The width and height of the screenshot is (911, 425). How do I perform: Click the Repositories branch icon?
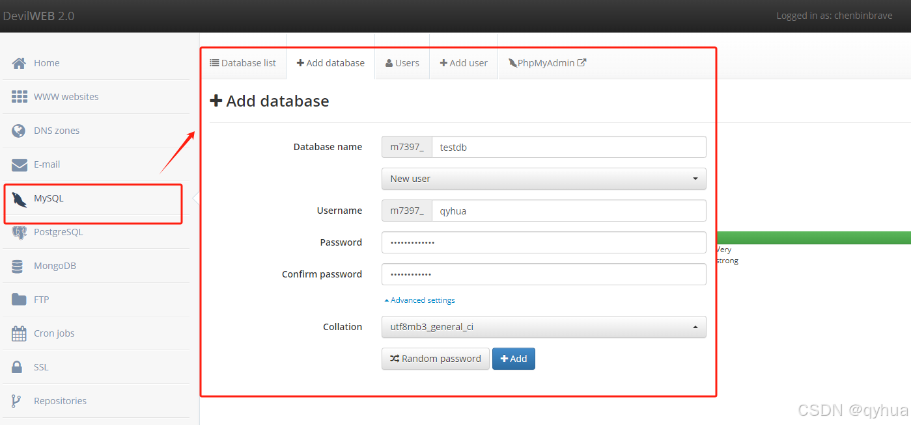pos(17,401)
